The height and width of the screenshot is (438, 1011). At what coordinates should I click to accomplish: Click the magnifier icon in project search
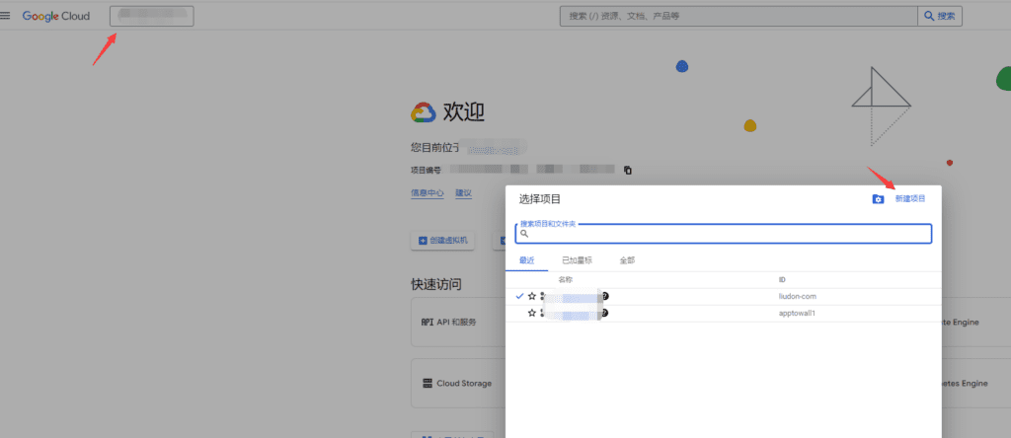coord(524,235)
